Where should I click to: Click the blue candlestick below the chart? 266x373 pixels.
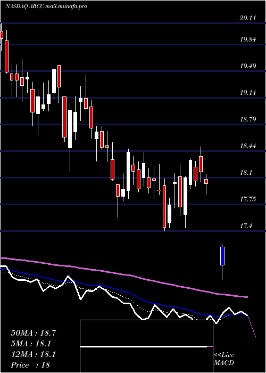(222, 262)
